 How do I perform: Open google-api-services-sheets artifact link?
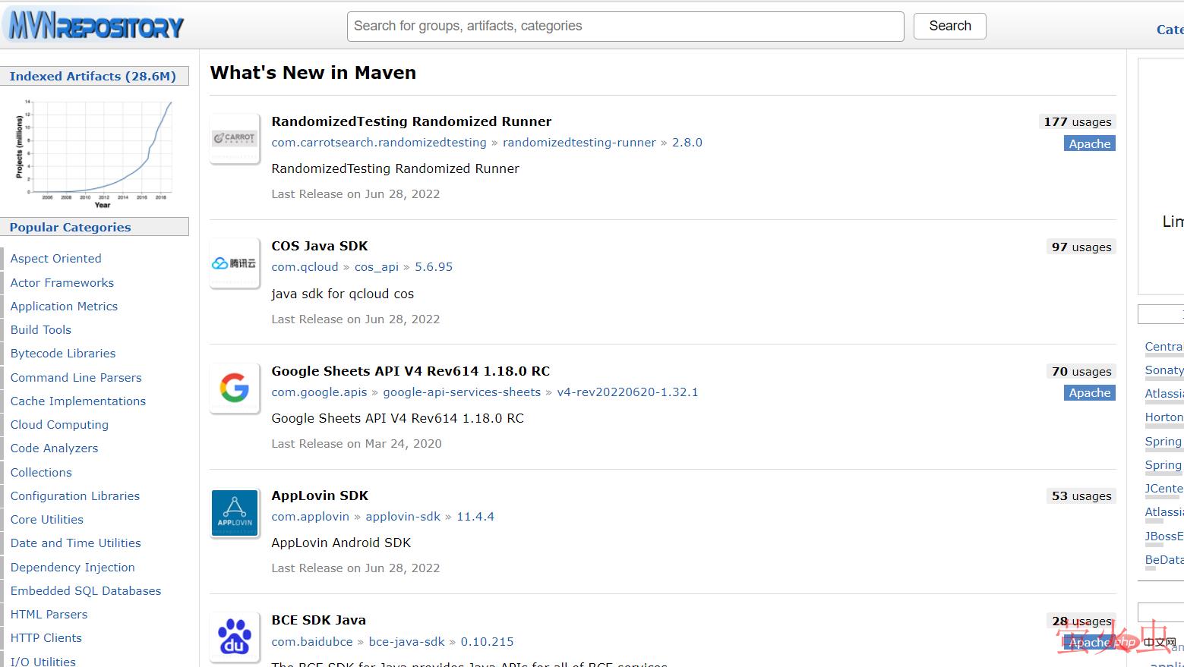[462, 392]
